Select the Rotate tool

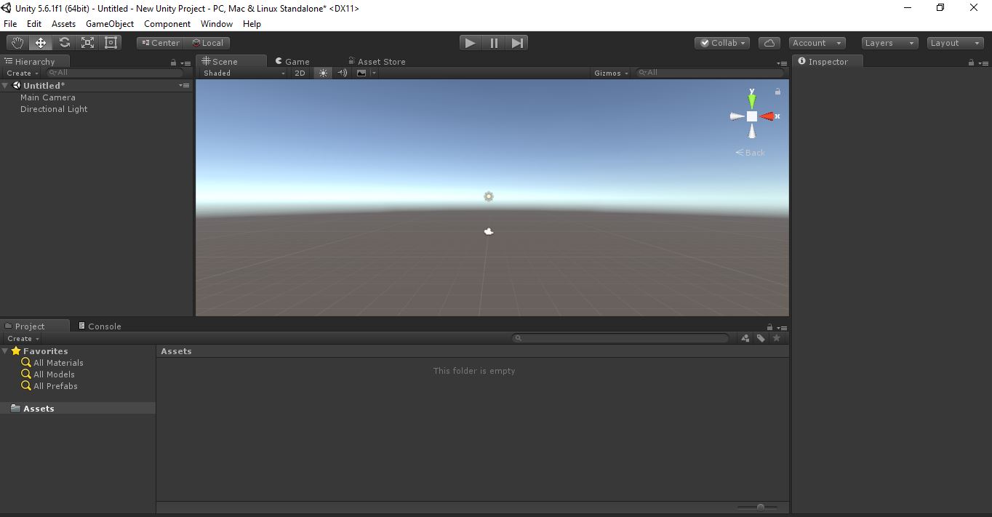tap(64, 42)
